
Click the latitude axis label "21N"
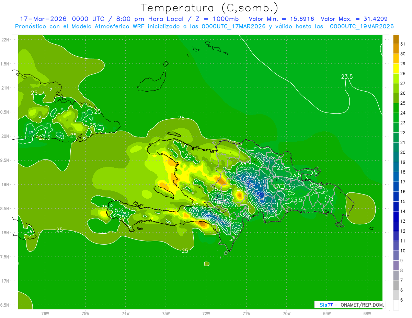[5, 88]
